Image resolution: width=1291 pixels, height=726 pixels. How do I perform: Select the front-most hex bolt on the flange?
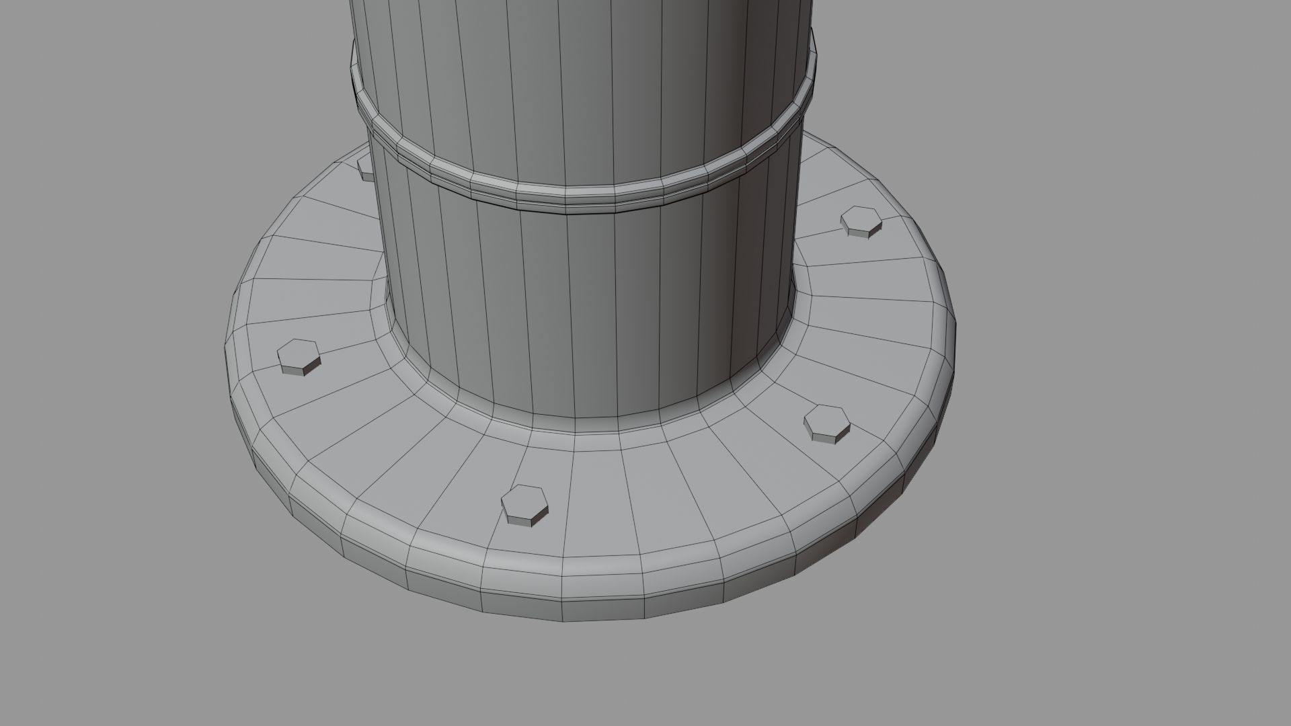(525, 506)
